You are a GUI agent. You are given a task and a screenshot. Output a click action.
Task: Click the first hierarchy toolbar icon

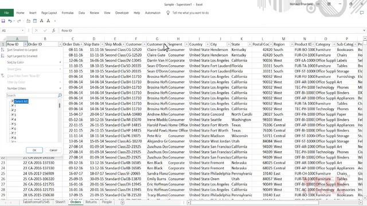click(42, 21)
